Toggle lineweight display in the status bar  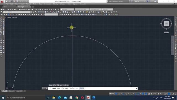coord(143,94)
